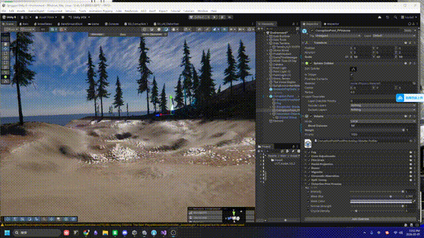Switch to the SG_UV_Distortion tab

coord(166,24)
